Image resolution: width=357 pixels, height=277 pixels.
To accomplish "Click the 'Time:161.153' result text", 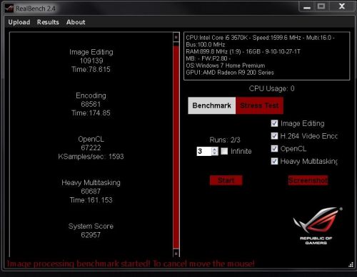I will 91,200.
